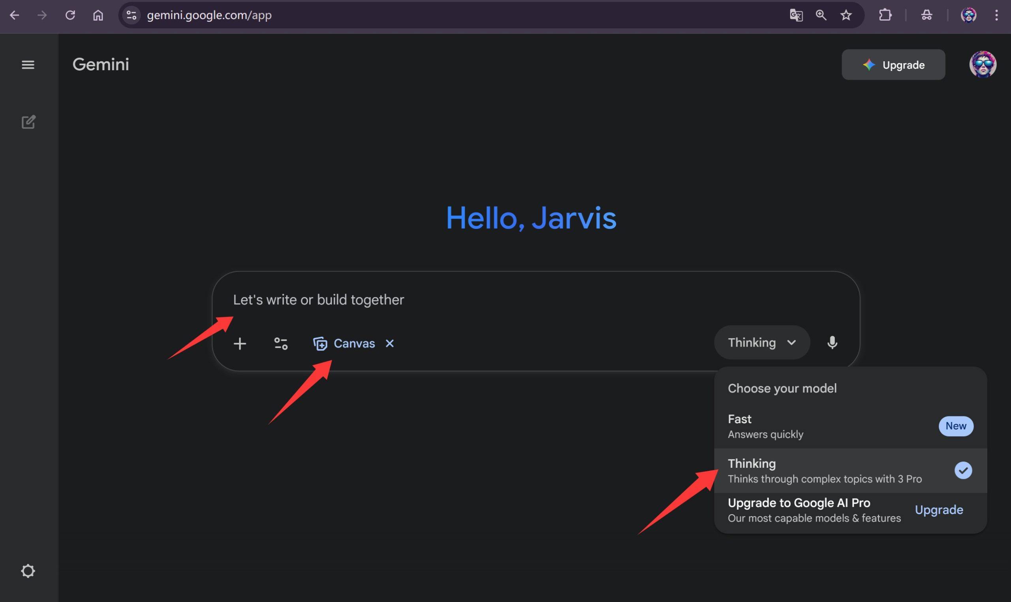Open the main menu hamburger icon
Screen dimensions: 1011x602
[28, 64]
